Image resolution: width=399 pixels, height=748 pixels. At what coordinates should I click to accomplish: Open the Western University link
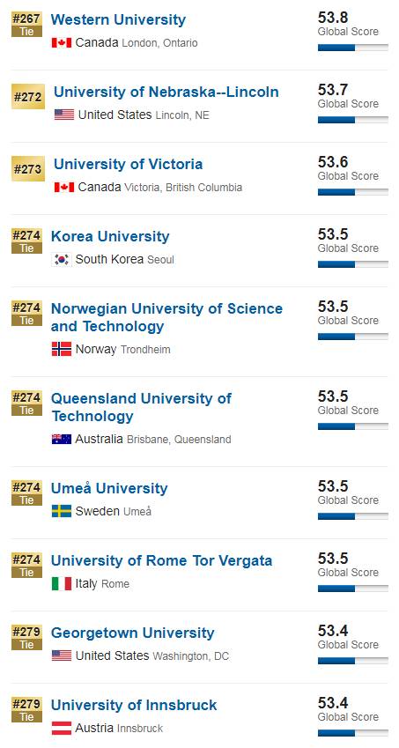[118, 19]
